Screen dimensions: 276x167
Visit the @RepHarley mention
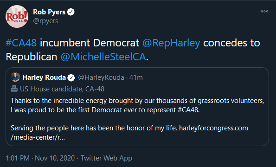171,43
